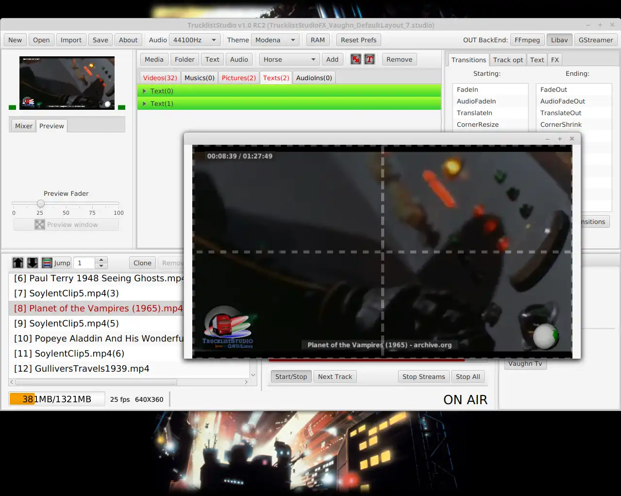Select FFmpeg output backend

(527, 40)
